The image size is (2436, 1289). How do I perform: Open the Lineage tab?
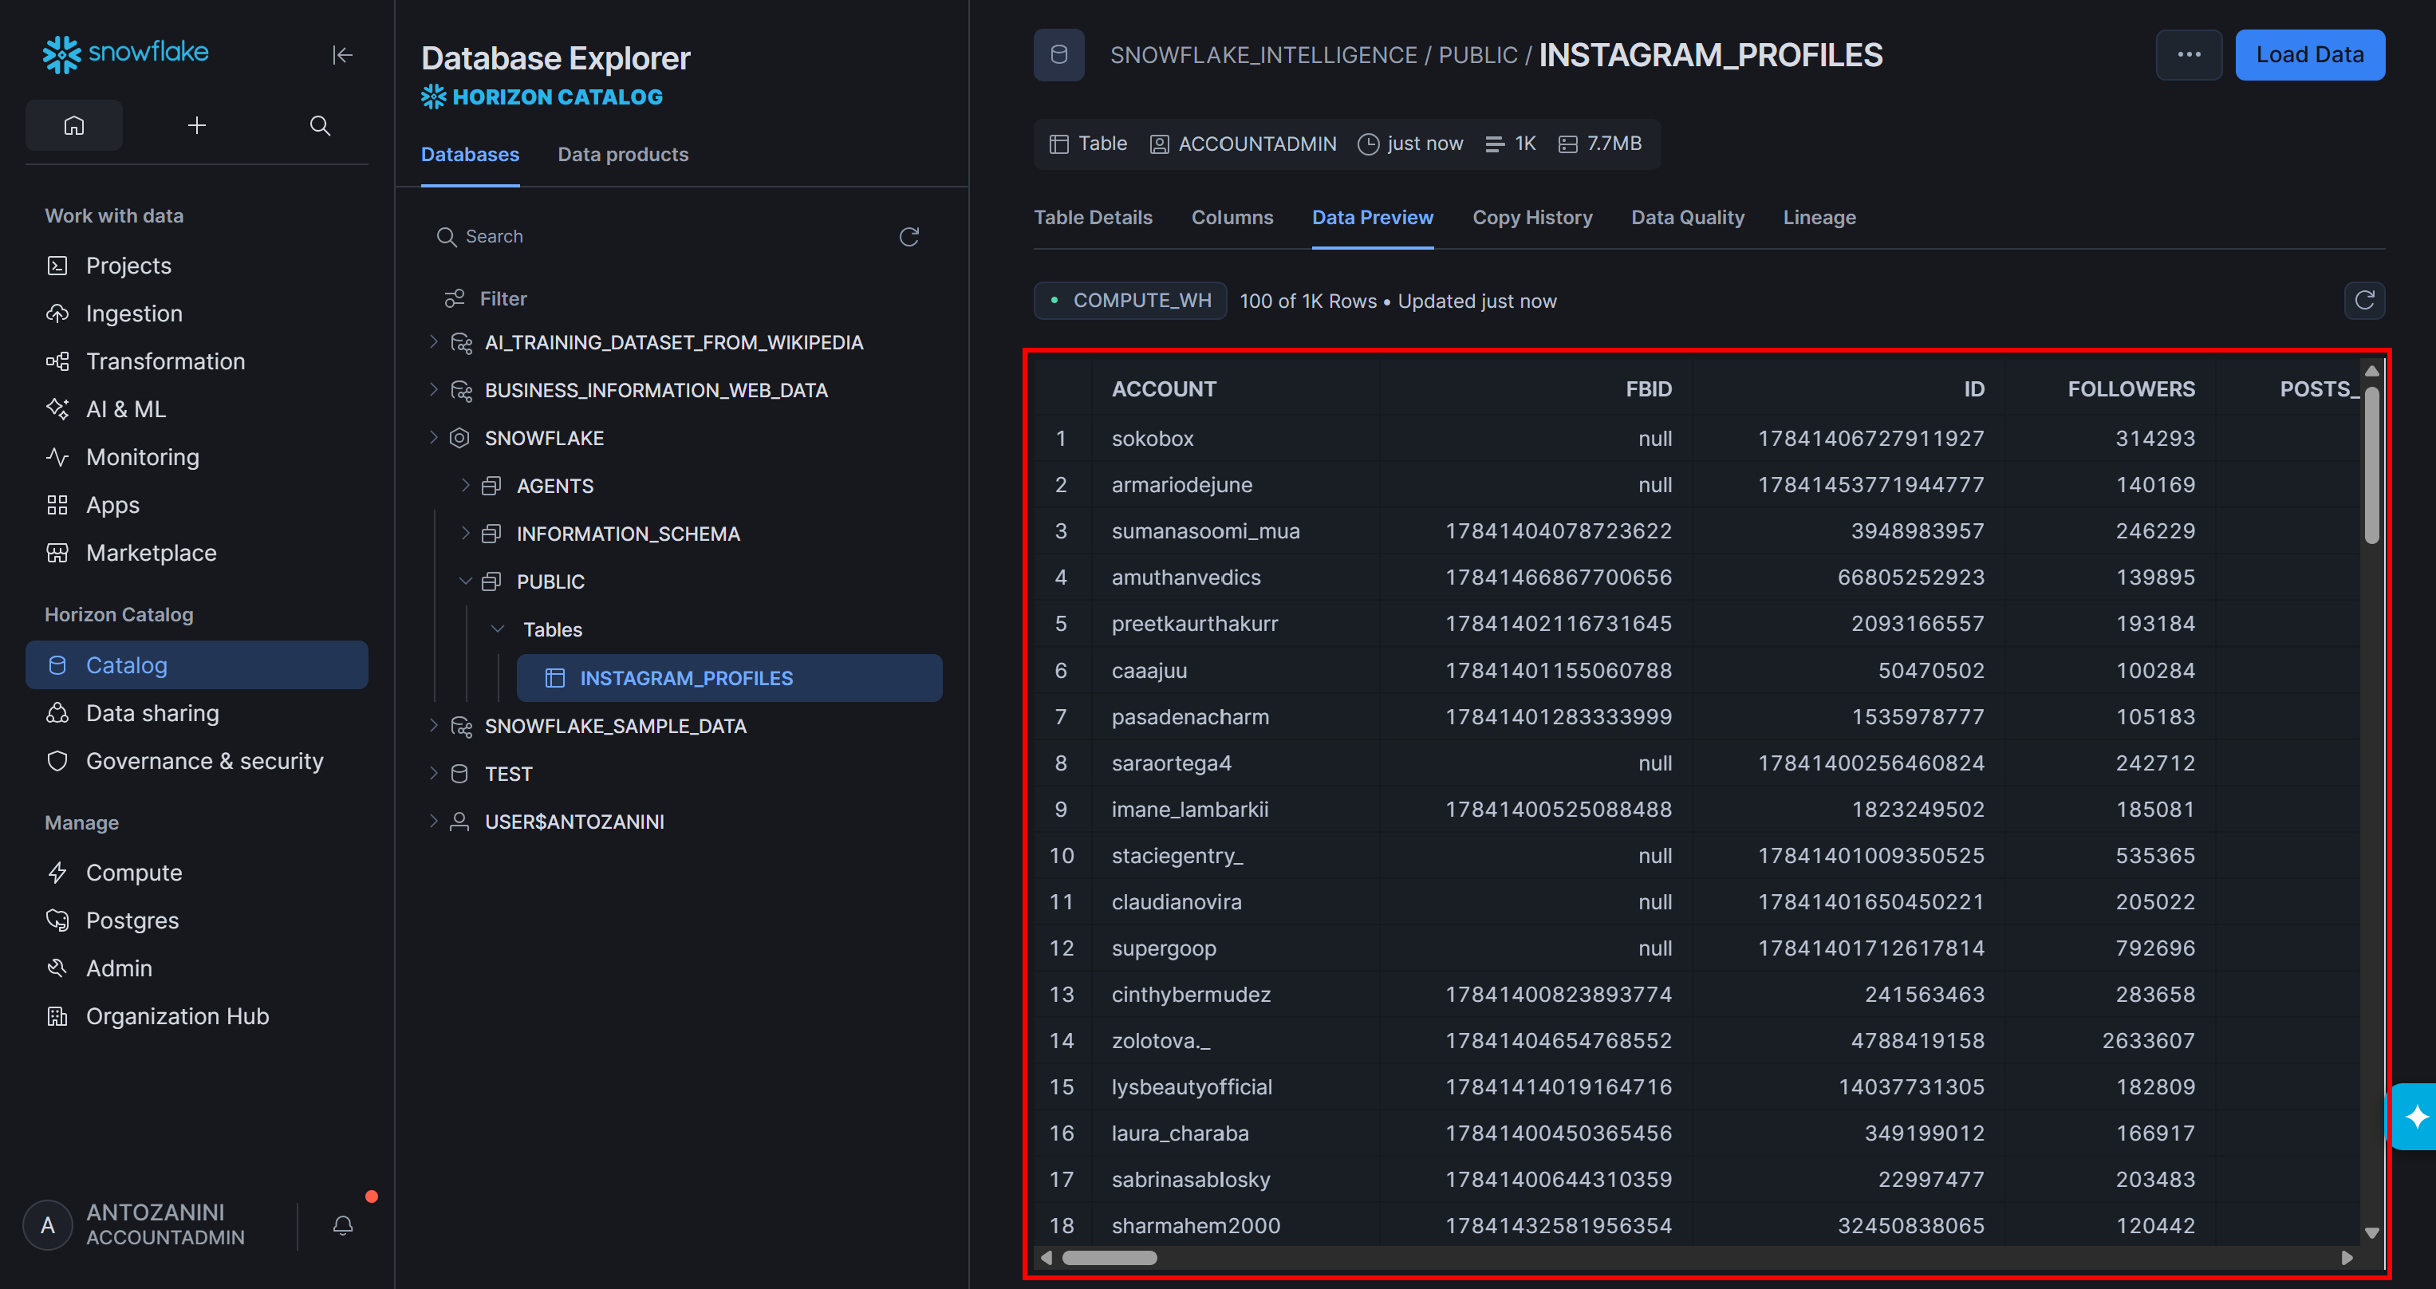(1819, 218)
